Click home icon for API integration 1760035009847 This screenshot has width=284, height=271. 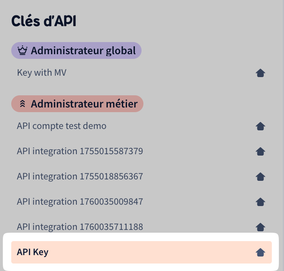261,202
